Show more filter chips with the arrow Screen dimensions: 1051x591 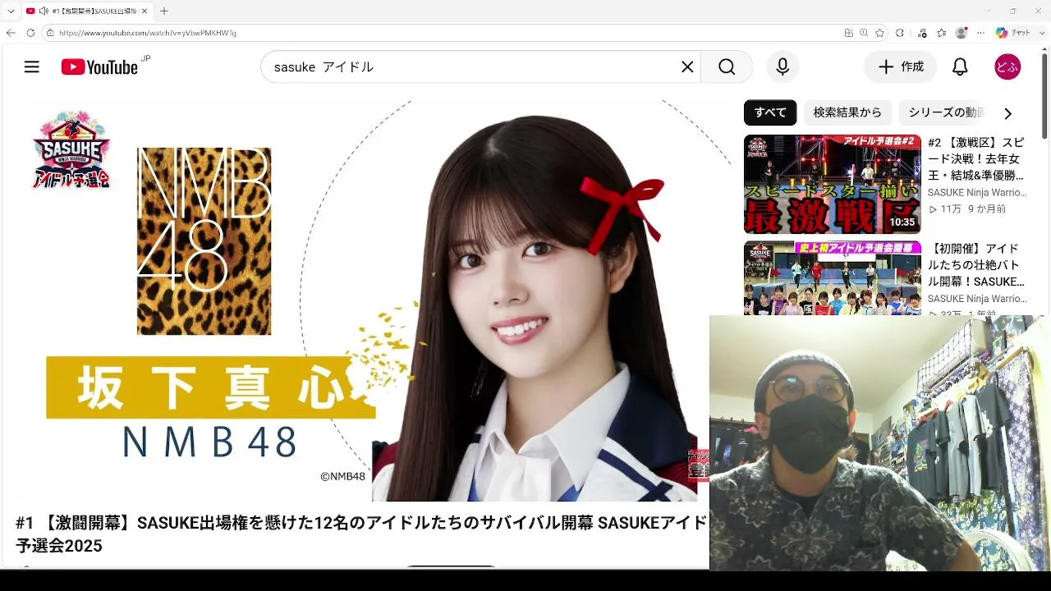click(1007, 113)
